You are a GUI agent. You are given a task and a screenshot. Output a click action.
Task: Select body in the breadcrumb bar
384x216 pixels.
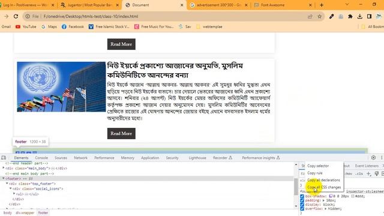click(x=8, y=213)
